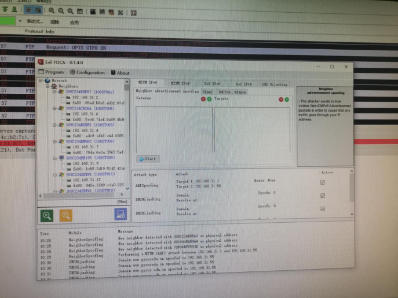
Task: Open the About menu
Action: click(121, 73)
